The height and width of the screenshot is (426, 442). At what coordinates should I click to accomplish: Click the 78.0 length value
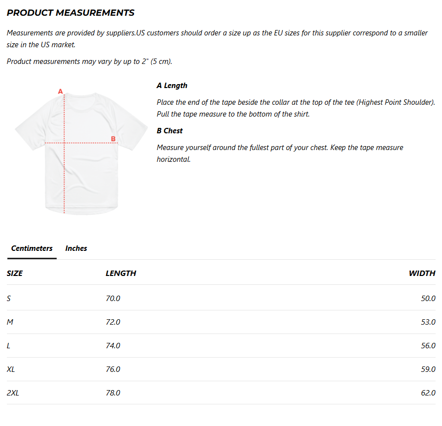113,393
